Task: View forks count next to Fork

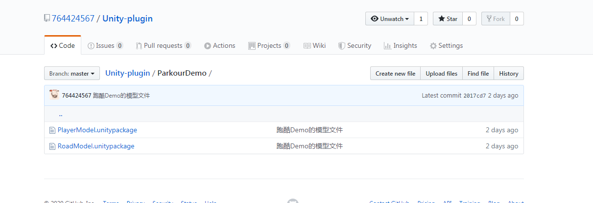Action: click(517, 19)
